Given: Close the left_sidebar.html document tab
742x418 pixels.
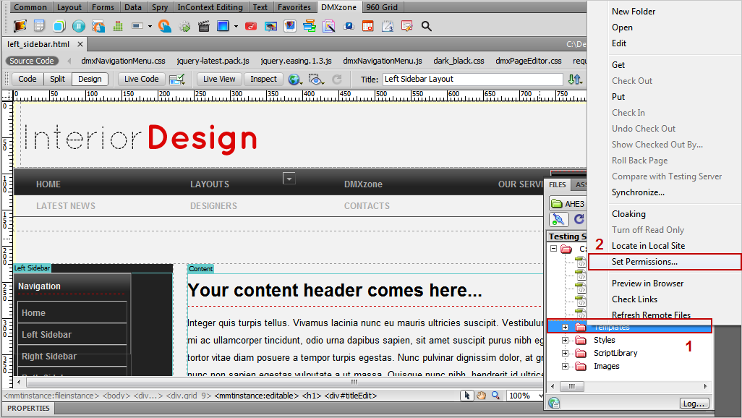Looking at the screenshot, I should pos(80,44).
